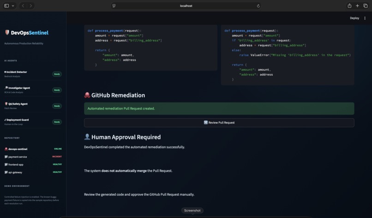Screen dimensions: 372x218
Task: Click the GitHub Remediation octopus icon
Action: (87, 95)
